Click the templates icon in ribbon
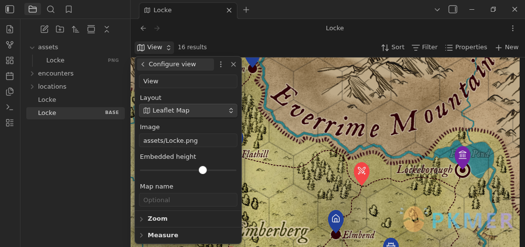Screen dimensions: 525x247 [10, 92]
